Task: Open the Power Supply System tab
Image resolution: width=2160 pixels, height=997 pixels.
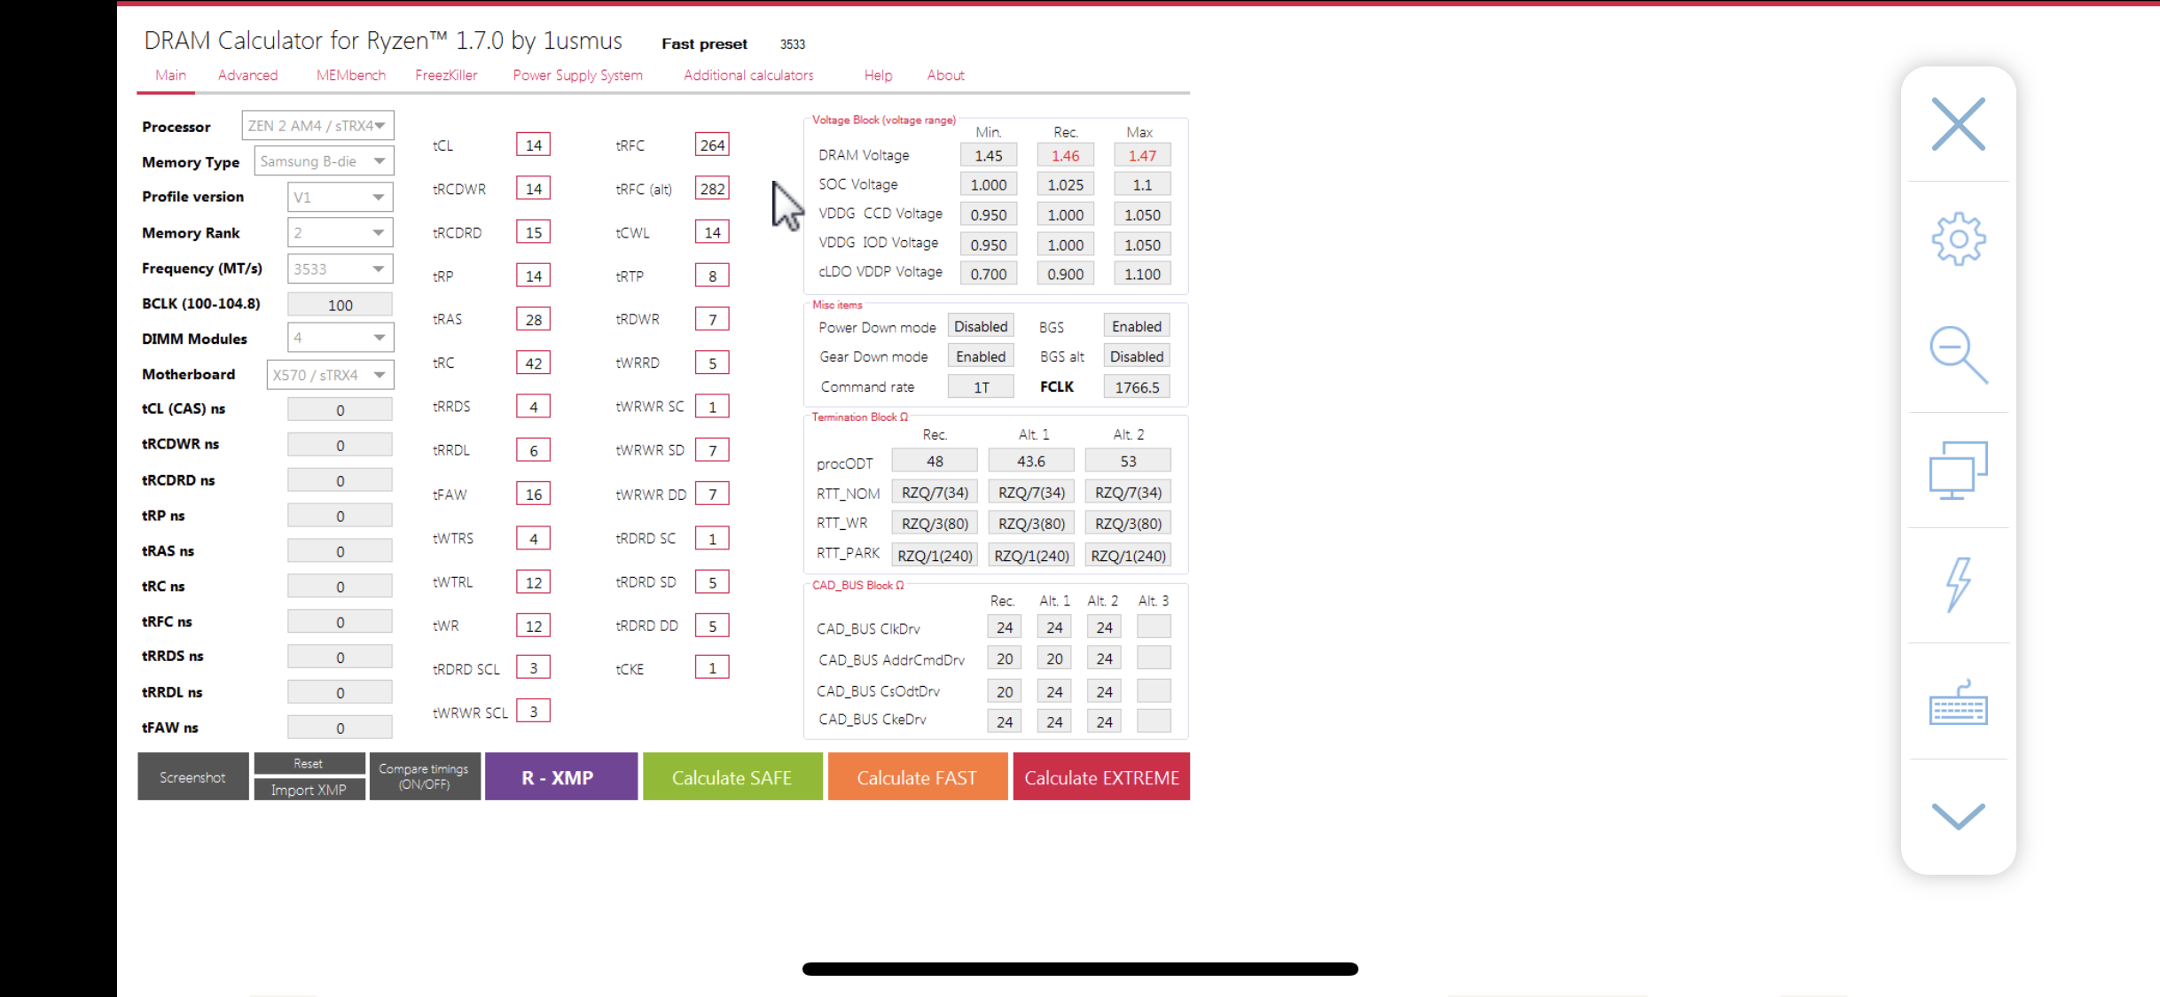Action: (x=577, y=75)
